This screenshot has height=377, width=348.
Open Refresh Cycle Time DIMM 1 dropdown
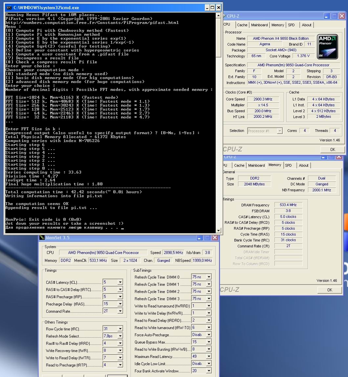click(209, 284)
